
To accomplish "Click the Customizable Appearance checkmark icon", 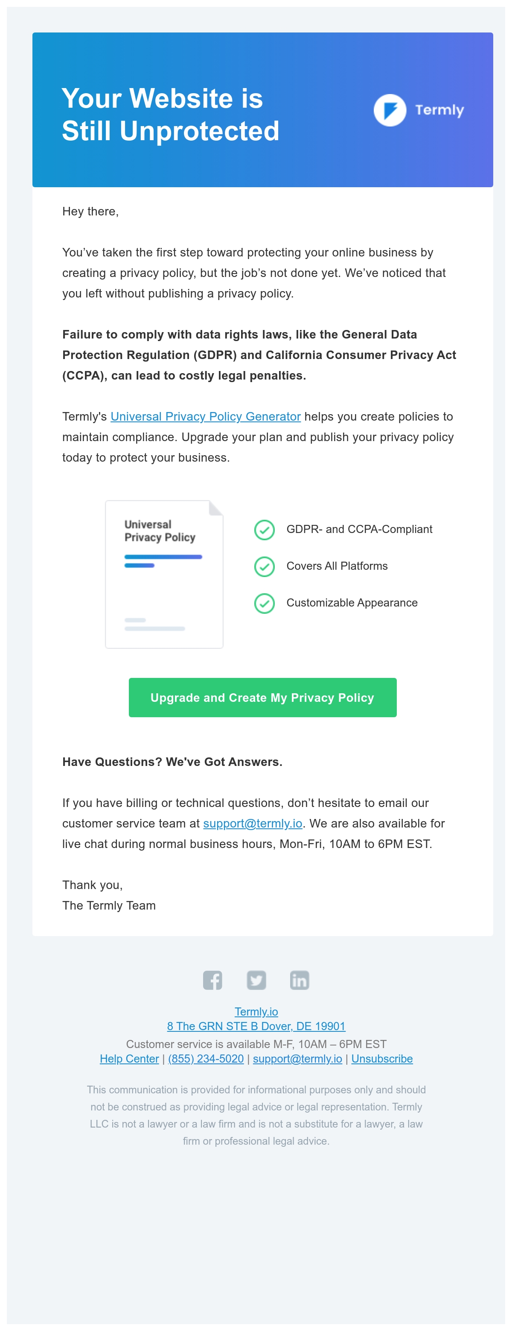I will pyautogui.click(x=265, y=603).
